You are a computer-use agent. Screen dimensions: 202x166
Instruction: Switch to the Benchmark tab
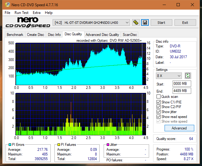coord(15,35)
